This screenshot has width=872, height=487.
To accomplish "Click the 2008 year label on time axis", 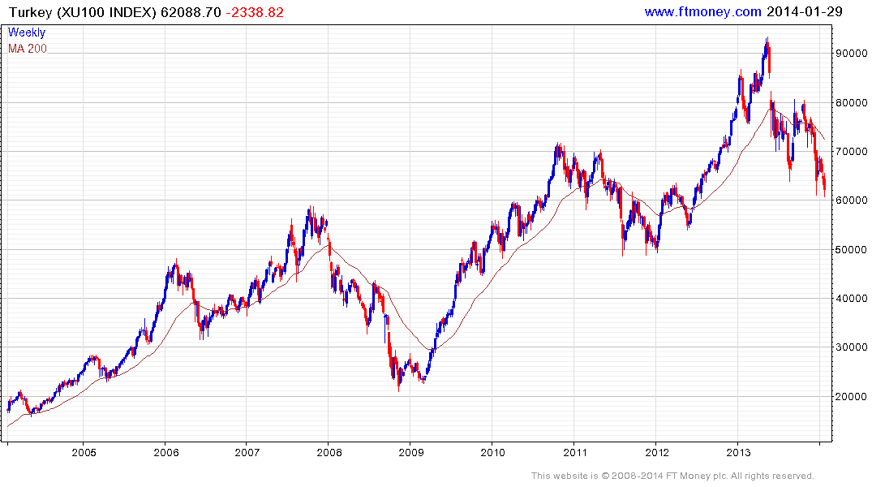I will 329,452.
